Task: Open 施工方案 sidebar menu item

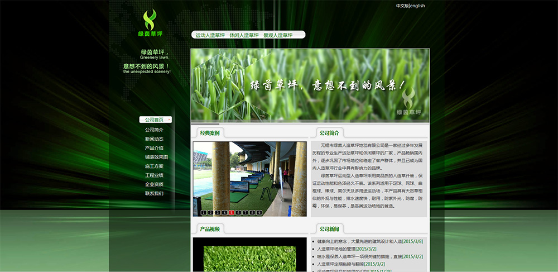Action: click(154, 166)
